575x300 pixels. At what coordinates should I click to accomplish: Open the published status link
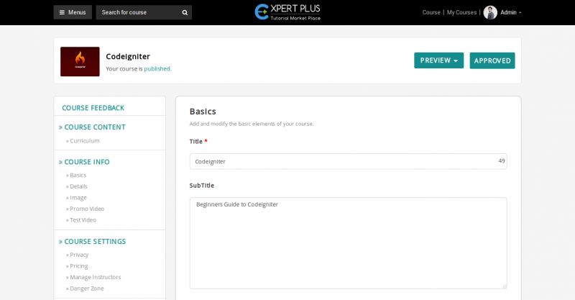(x=157, y=69)
